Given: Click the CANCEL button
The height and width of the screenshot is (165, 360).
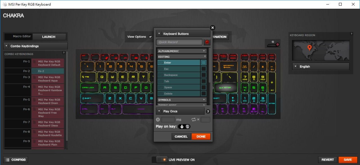Looking at the screenshot, I should 181,137.
